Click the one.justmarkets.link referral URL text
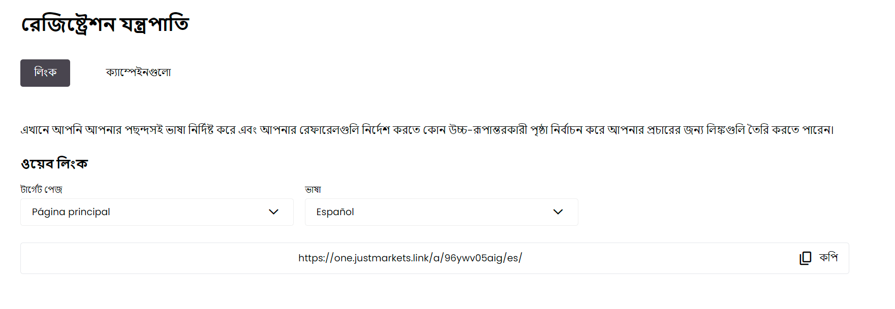This screenshot has width=895, height=309. [x=410, y=258]
